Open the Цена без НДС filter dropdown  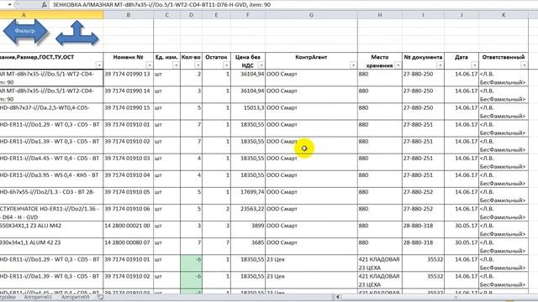point(261,65)
